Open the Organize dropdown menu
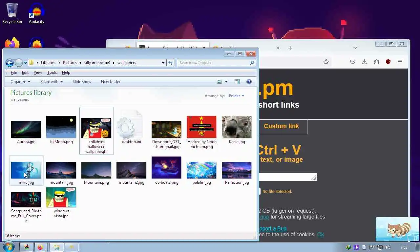Viewport: 420px width, 252px height. click(x=20, y=82)
